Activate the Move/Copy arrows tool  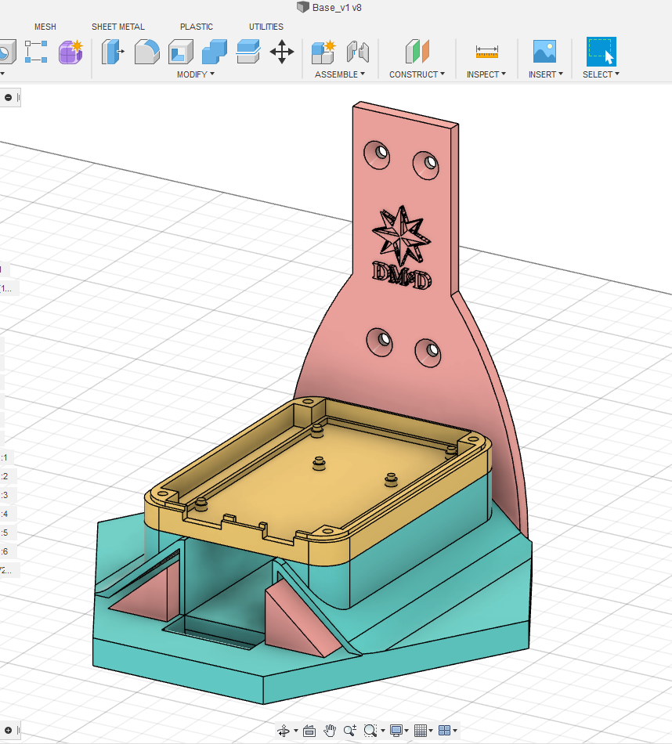pos(282,52)
